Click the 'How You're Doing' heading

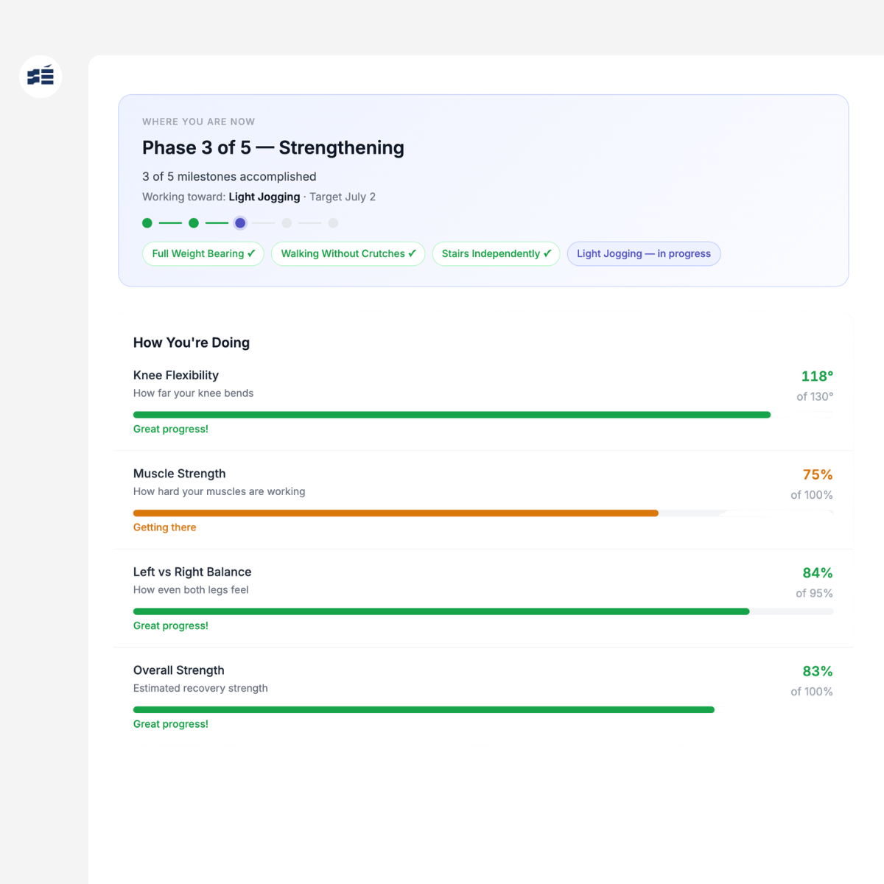click(x=192, y=343)
